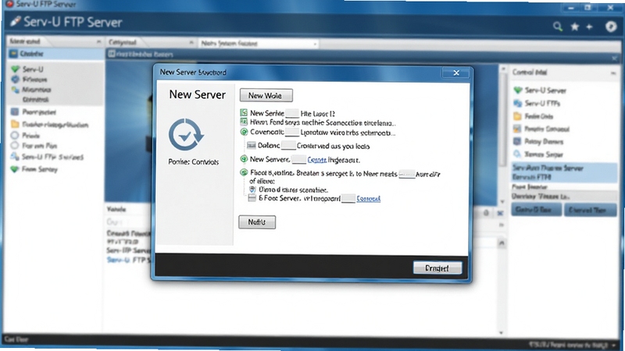
Task: Select the highlighted blue entry in right panel
Action: (x=564, y=172)
